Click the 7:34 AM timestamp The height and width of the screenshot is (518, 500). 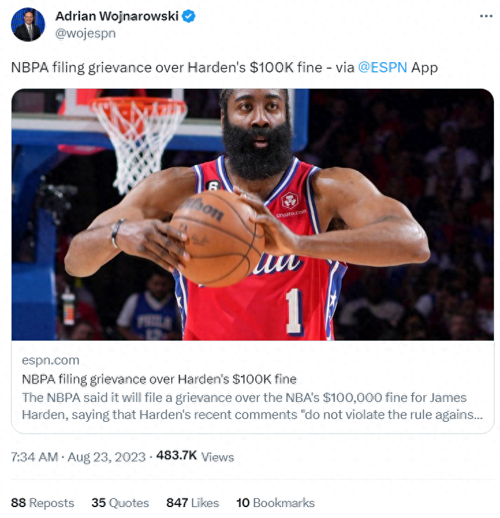tap(34, 457)
